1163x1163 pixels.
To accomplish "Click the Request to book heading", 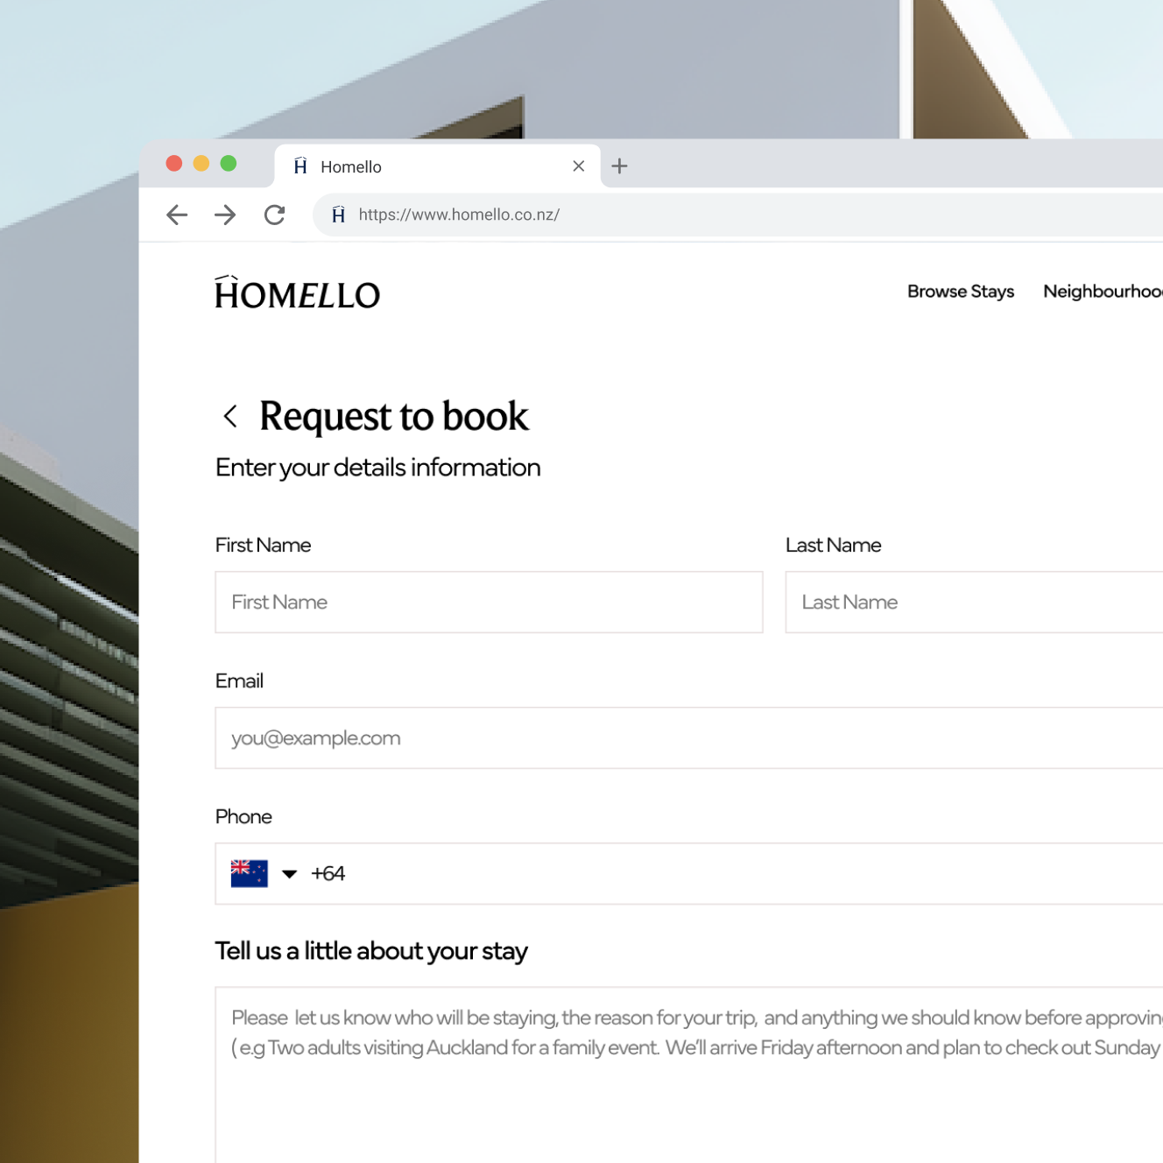I will [394, 417].
